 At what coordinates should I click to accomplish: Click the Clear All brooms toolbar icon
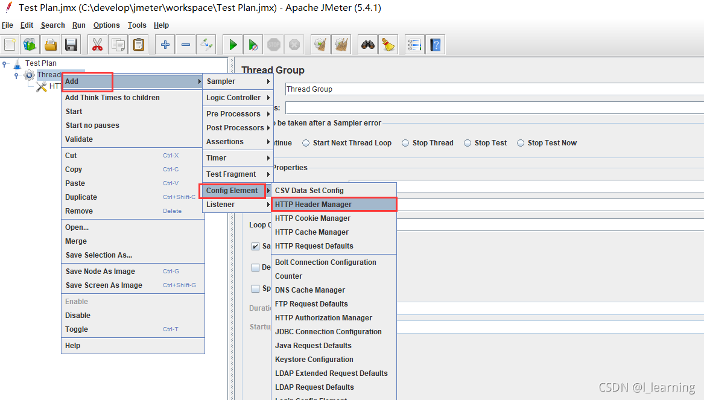click(341, 45)
